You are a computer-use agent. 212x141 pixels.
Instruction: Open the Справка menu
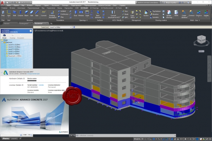(x=122, y=5)
